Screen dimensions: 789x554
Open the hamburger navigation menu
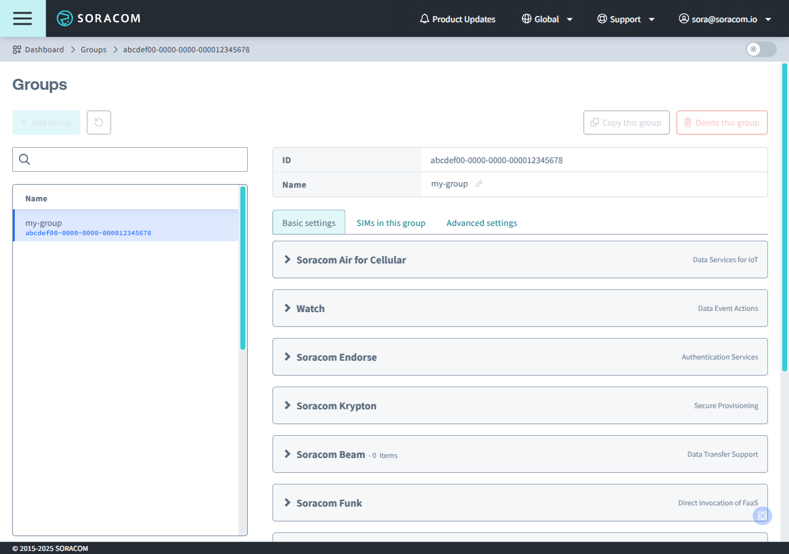(22, 18)
